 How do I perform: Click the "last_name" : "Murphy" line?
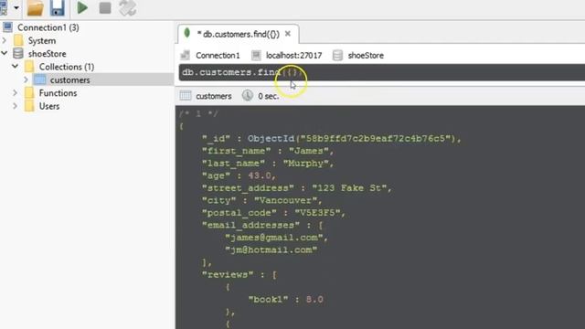pyautogui.click(x=268, y=164)
